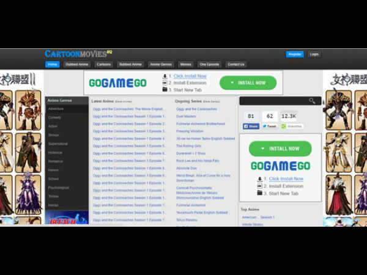367x275 pixels.
Task: Click the green ShareThis button
Action: click(292, 127)
